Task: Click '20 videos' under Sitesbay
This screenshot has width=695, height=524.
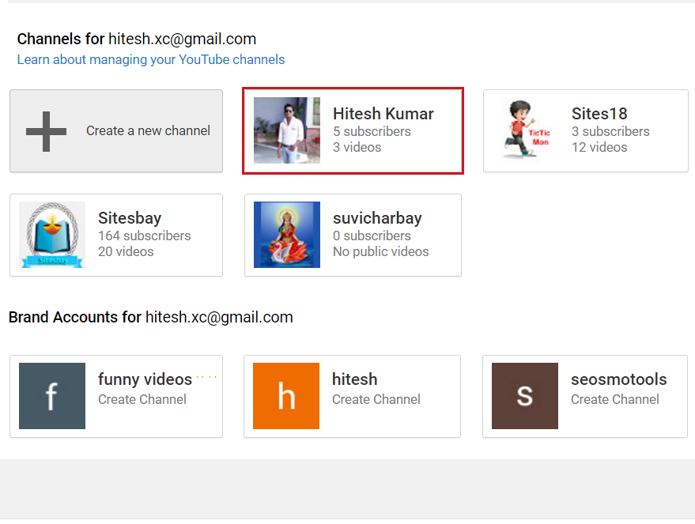Action: (126, 251)
